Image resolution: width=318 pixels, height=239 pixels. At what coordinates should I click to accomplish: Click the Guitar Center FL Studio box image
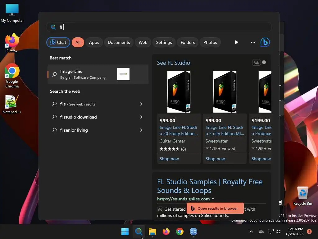[x=179, y=92]
